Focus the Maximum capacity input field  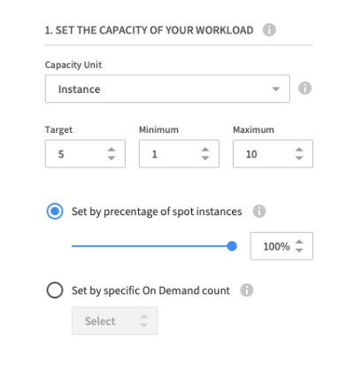pyautogui.click(x=273, y=154)
